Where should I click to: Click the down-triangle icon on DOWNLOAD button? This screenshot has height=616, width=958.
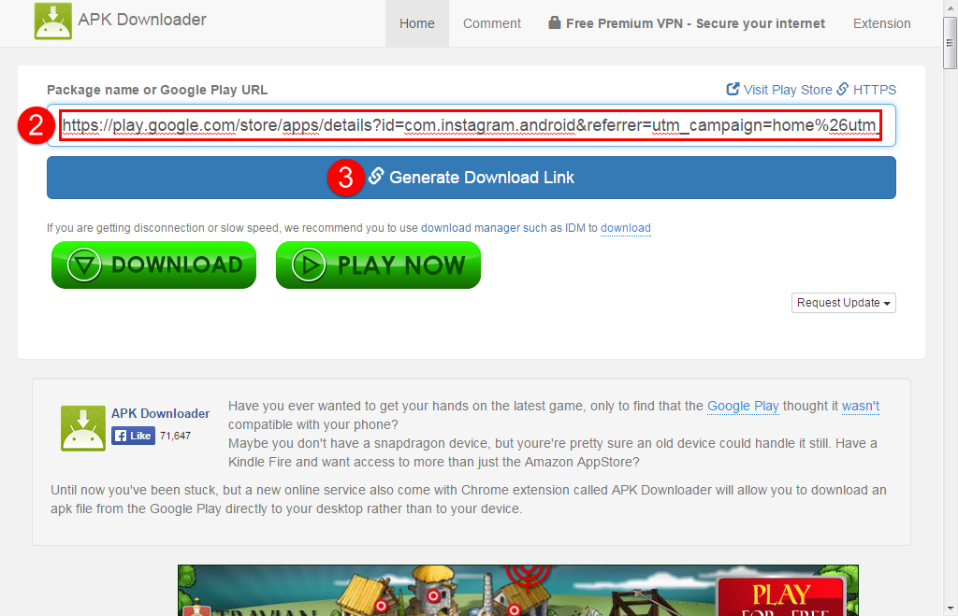pyautogui.click(x=83, y=265)
